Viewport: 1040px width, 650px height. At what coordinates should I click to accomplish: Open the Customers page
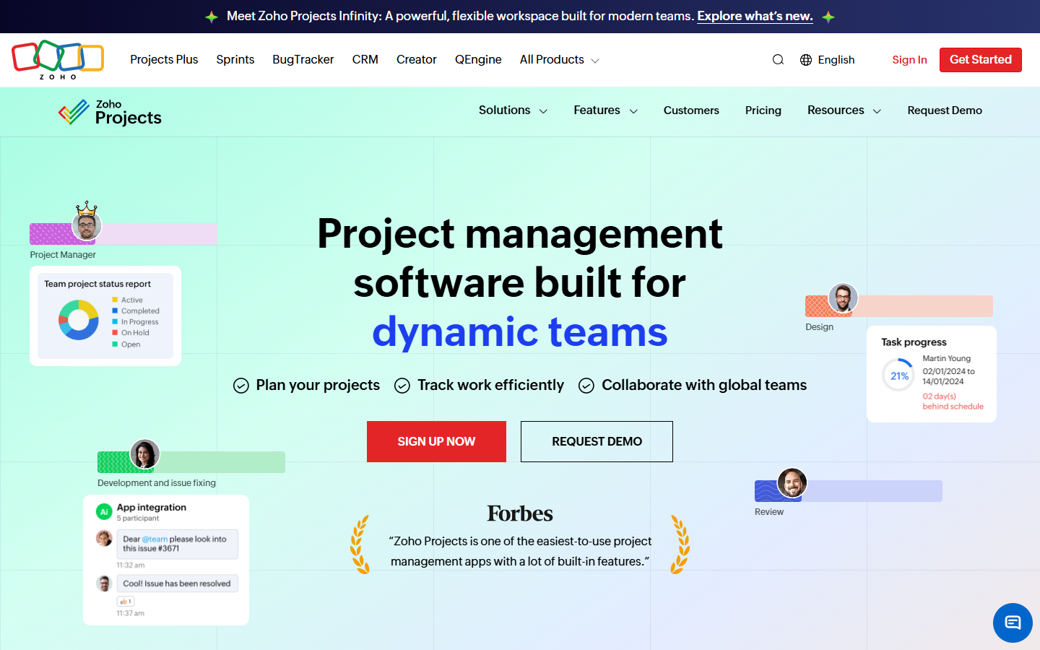pos(691,110)
